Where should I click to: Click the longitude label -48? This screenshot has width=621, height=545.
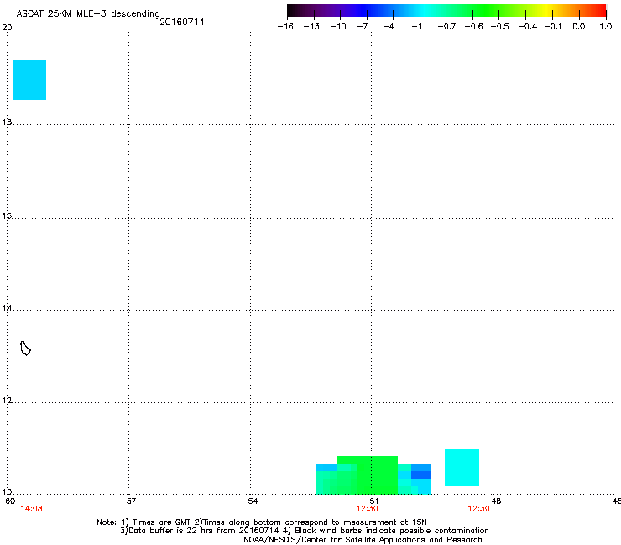(x=493, y=501)
